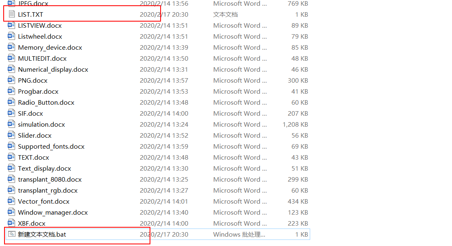Click the Window_manager.docx file name
The height and width of the screenshot is (246, 452).
[x=53, y=212]
